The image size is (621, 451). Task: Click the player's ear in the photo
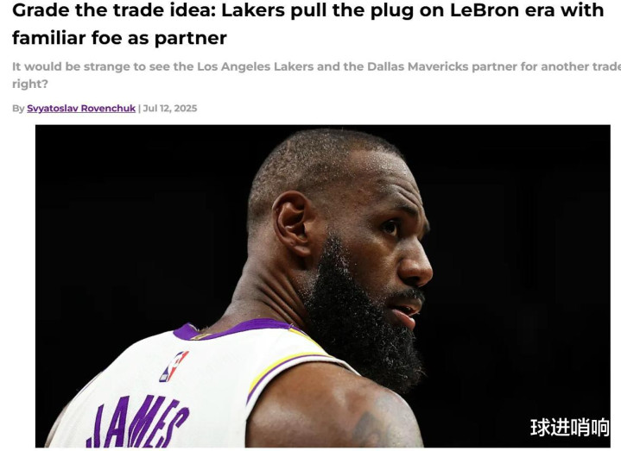coord(293,223)
